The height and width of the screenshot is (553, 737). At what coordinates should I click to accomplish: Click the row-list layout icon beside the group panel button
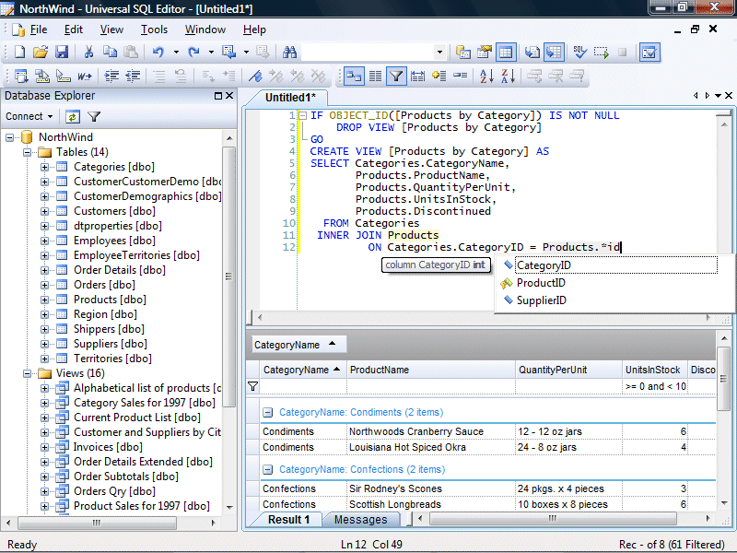coord(375,76)
